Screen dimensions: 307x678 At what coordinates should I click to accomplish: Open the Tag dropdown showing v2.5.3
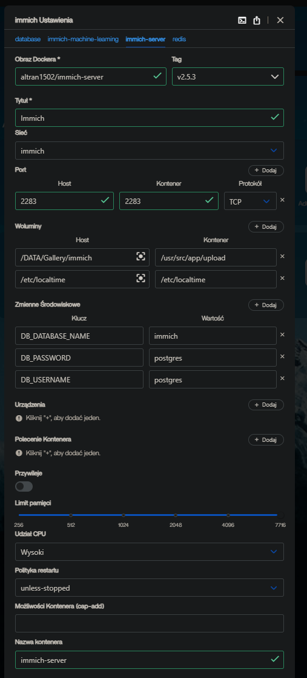(x=228, y=76)
